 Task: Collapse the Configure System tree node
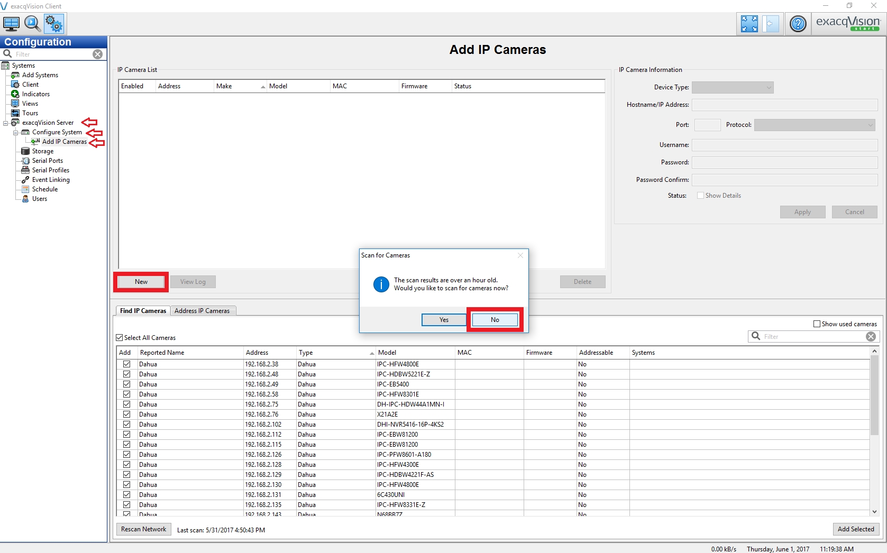coord(16,133)
